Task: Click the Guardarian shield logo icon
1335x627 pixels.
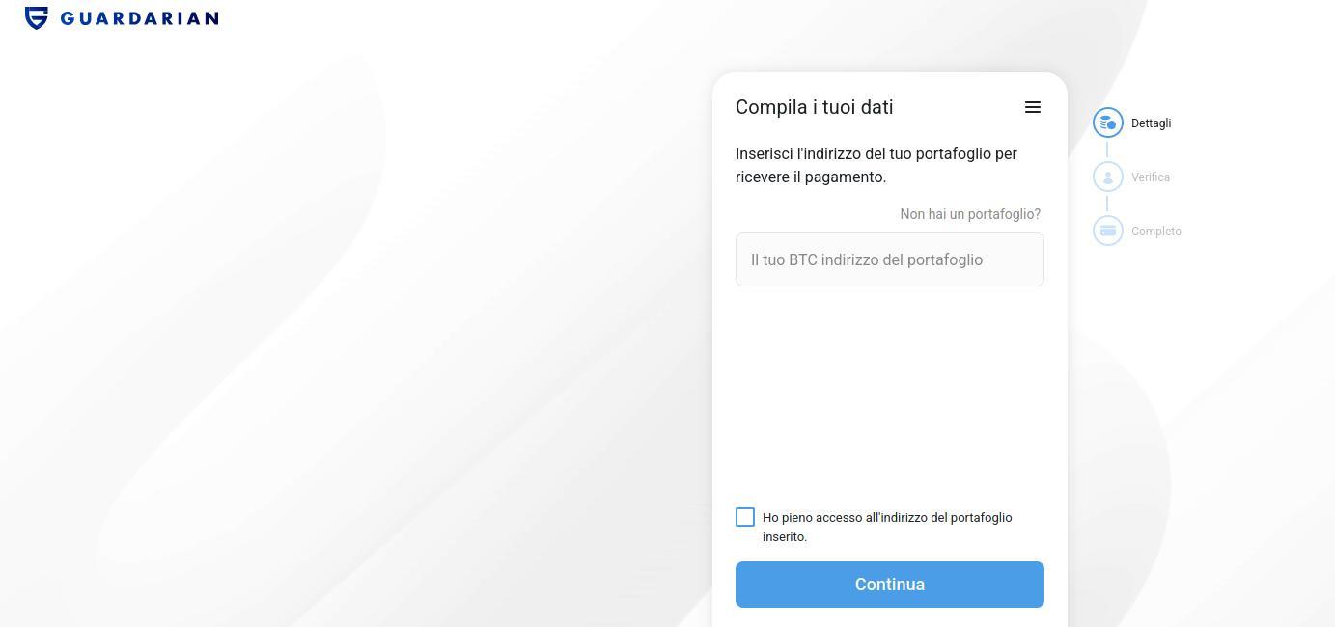Action: tap(37, 17)
